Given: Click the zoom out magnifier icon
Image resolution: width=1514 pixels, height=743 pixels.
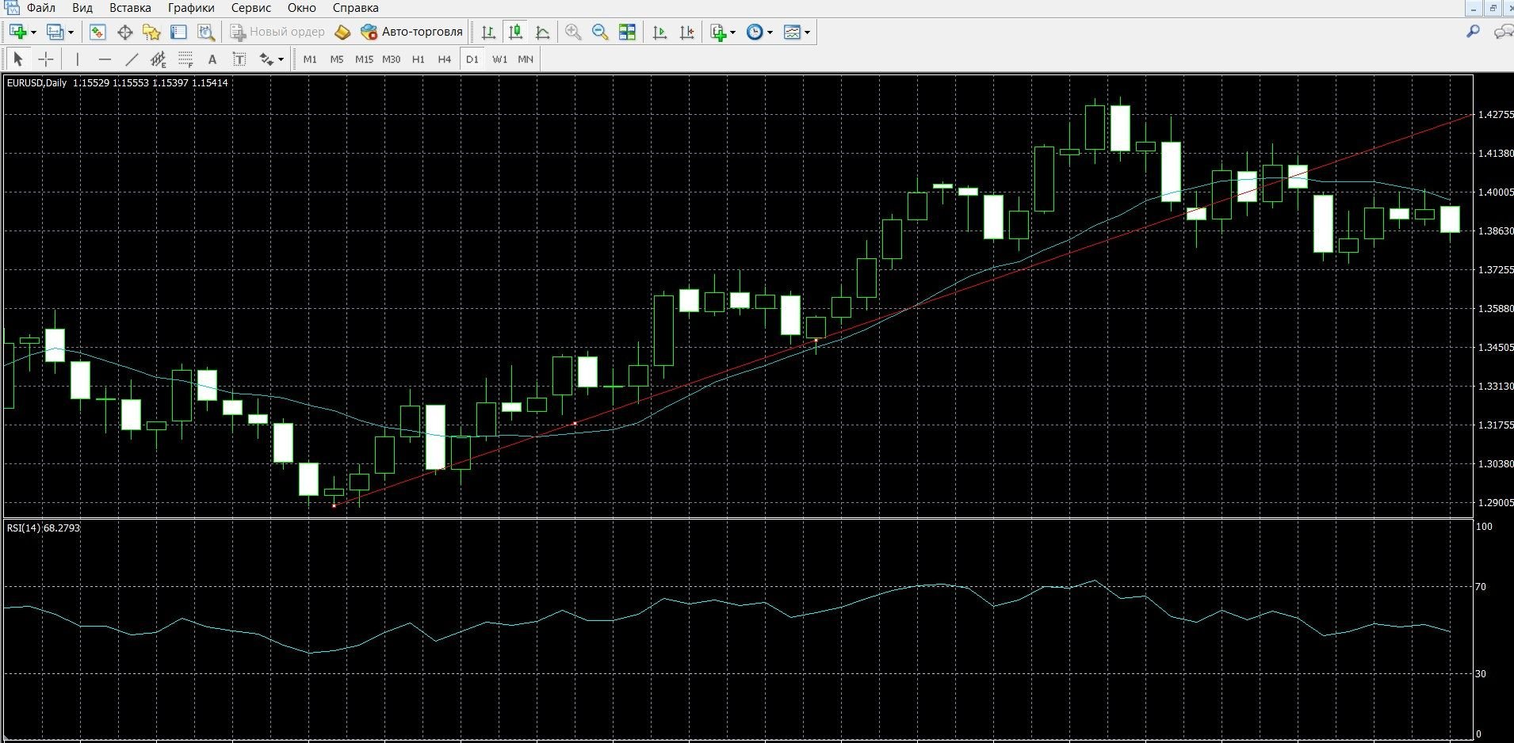Looking at the screenshot, I should 600,32.
